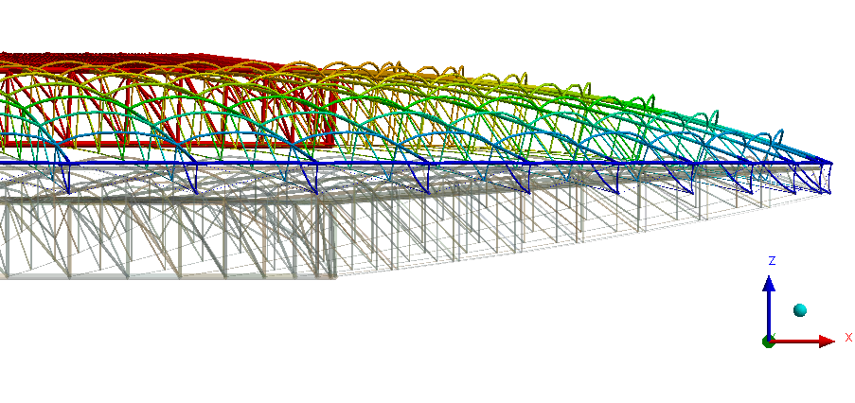Screen dimensions: 855x403
Task: Click the red X axis arrow of the triad
Action: 802,342
